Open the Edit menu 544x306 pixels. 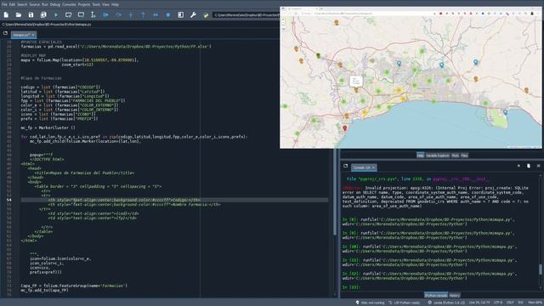click(x=12, y=4)
